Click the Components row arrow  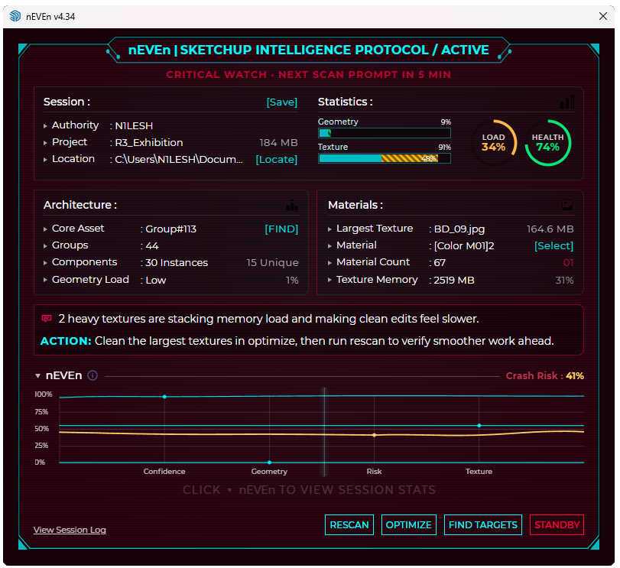(x=45, y=263)
